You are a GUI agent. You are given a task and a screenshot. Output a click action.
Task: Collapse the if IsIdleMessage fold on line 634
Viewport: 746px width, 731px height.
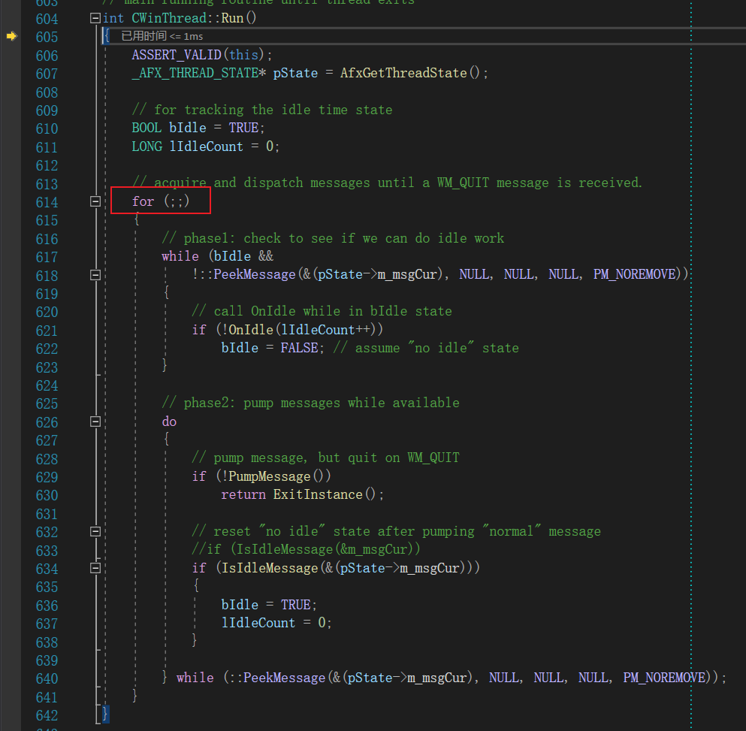coord(95,568)
